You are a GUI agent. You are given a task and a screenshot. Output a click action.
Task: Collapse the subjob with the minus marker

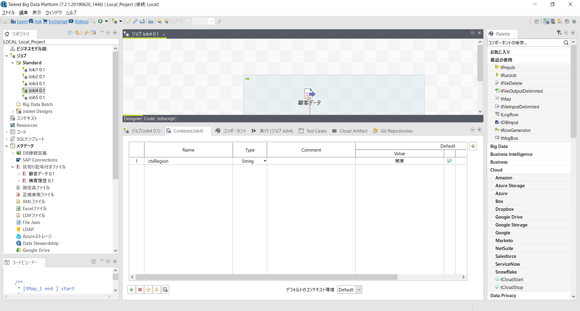point(247,79)
